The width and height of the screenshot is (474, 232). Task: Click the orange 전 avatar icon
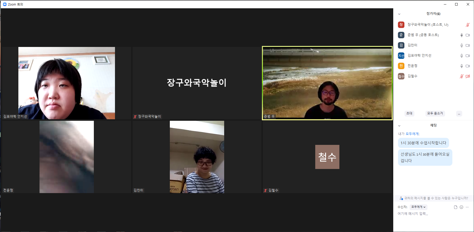(x=401, y=66)
